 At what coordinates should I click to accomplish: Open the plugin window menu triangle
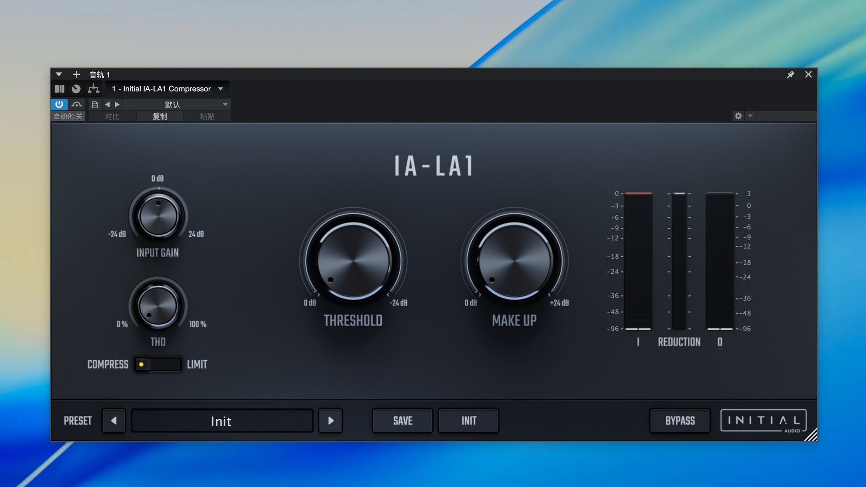coord(59,74)
